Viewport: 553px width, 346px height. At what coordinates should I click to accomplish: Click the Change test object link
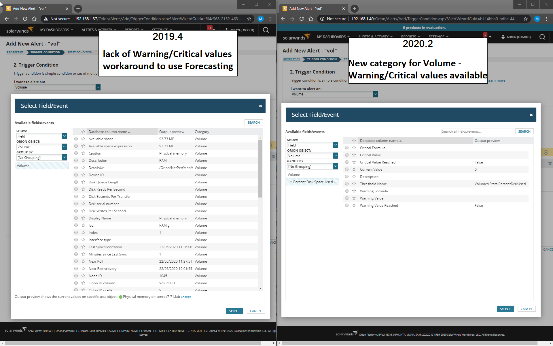coord(186,297)
